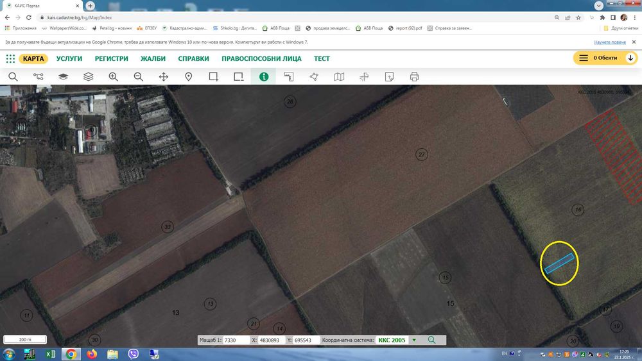Toggle the green info identify tool
Screen dimensions: 642x361
click(264, 77)
